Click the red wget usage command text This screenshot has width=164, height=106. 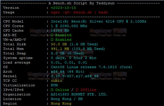79,12
